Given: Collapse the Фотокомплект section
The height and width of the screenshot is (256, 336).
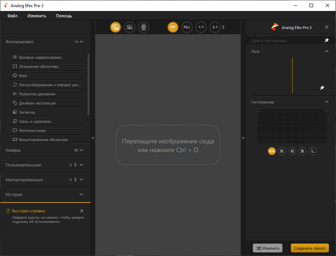Looking at the screenshot, I should [81, 41].
